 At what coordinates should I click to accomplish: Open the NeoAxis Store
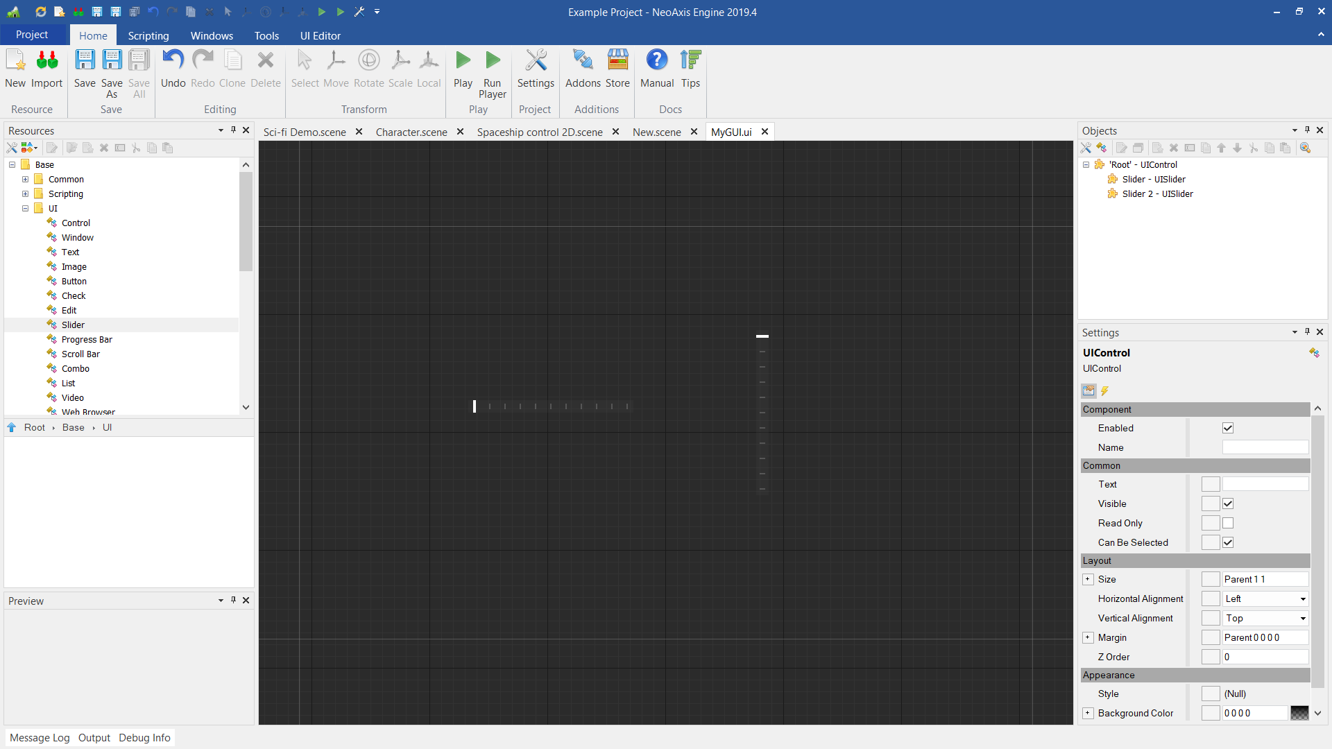pos(617,67)
